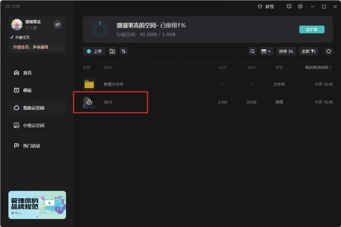Select all files via 全部 column header

[87, 67]
